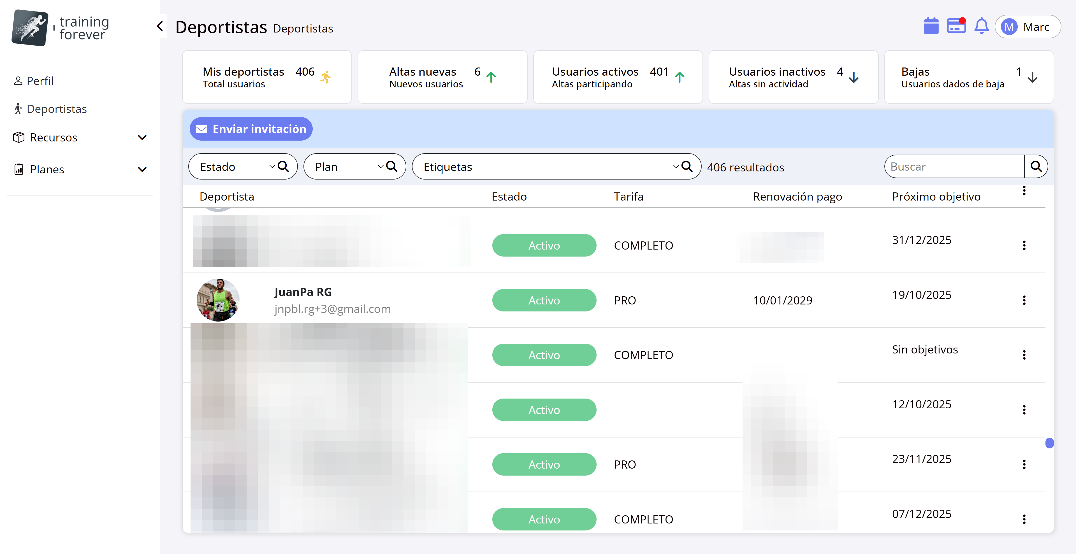1076x554 pixels.
Task: Open table column options three-dot icon
Action: (x=1024, y=190)
